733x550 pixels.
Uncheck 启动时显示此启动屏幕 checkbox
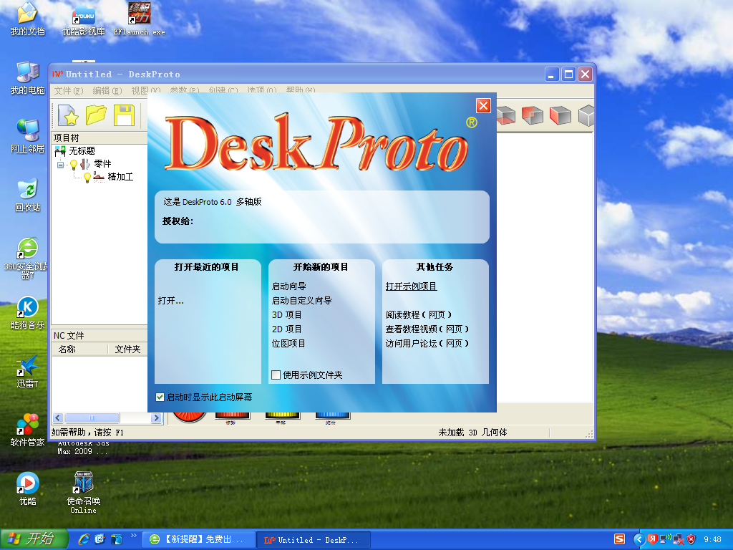point(160,397)
